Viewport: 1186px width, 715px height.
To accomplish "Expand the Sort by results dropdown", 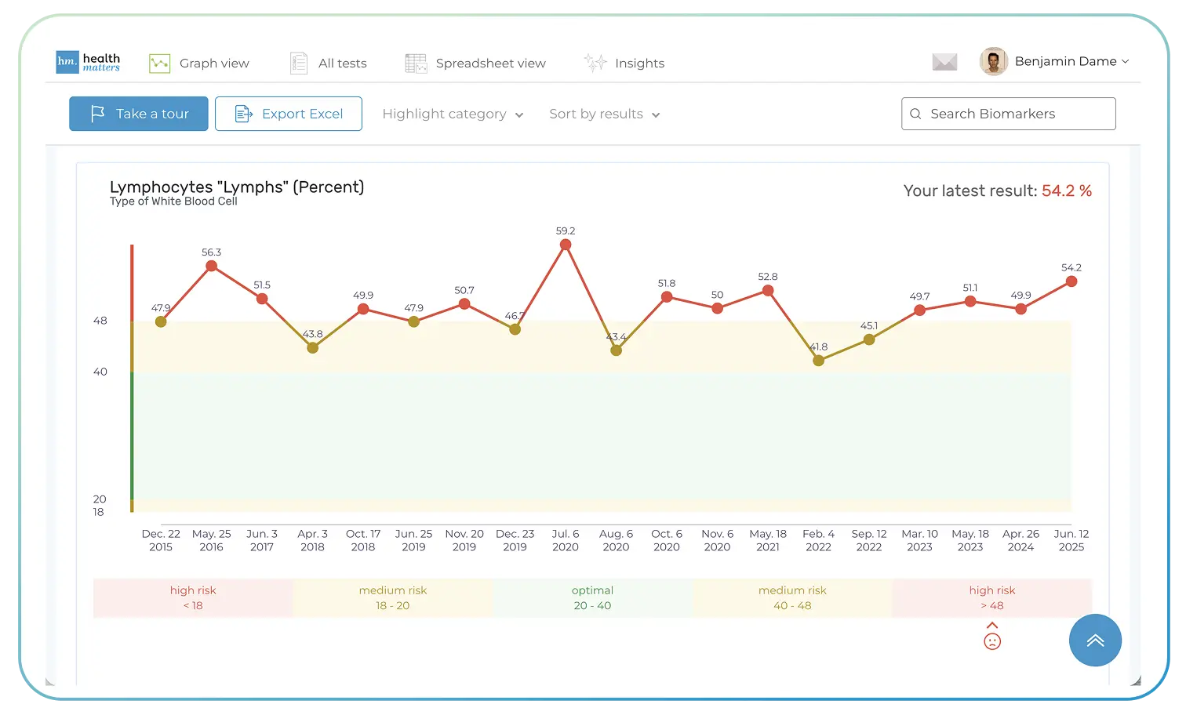I will tap(604, 114).
